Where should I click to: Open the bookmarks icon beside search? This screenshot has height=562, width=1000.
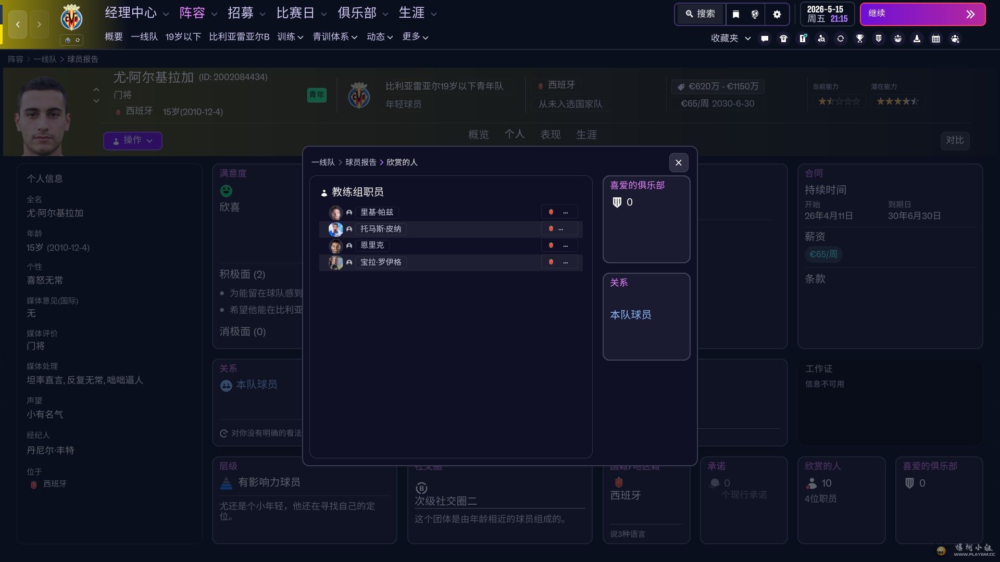pos(735,14)
